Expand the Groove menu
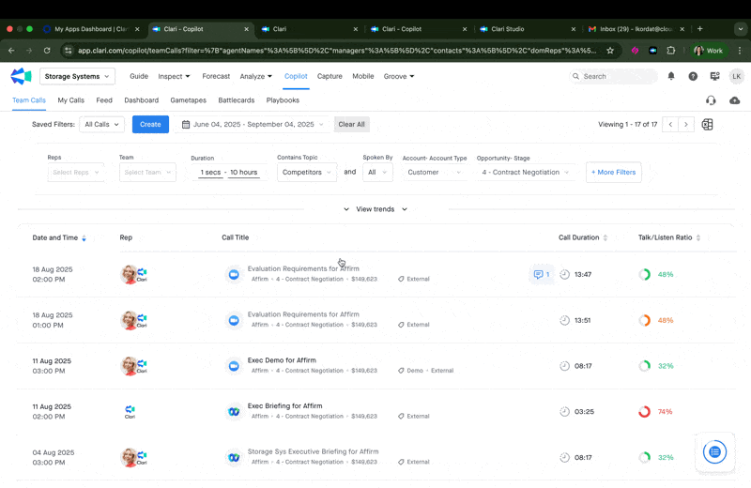 point(398,76)
